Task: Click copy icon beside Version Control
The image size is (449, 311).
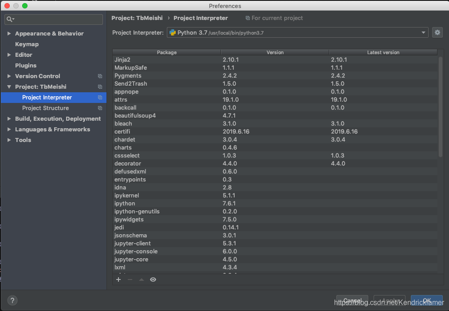Action: point(100,76)
